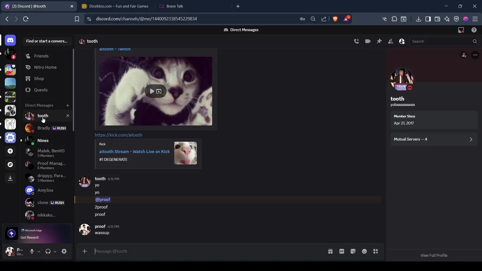Viewport: 482px width, 271px height.
Task: Open the GIF picker
Action: (342, 251)
